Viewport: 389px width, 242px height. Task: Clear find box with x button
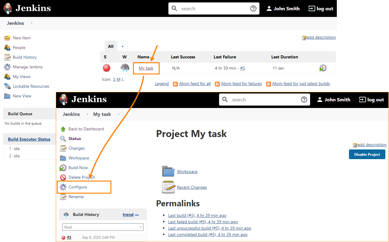[x=140, y=227]
